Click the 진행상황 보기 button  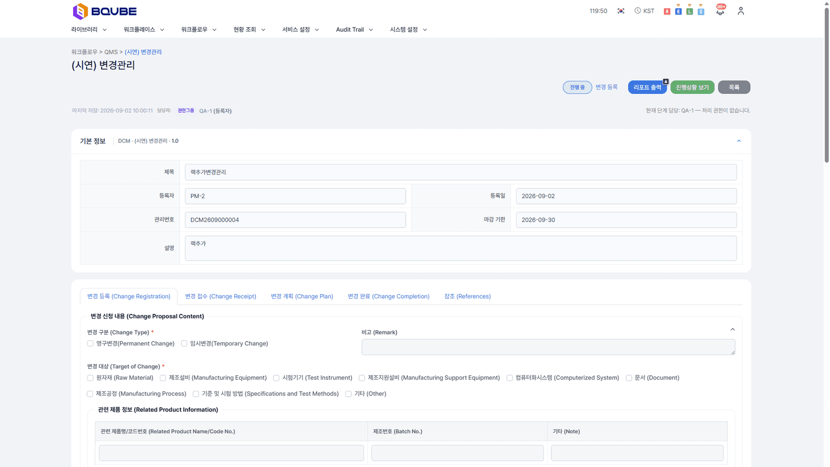tap(693, 87)
